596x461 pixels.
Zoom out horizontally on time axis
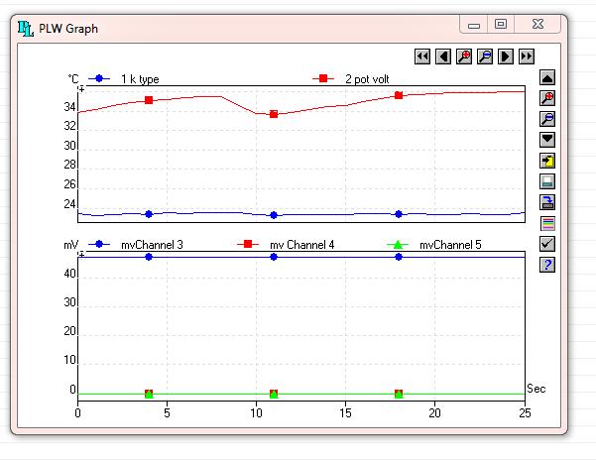485,57
